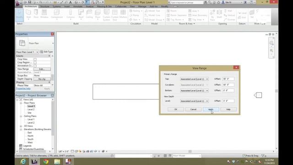
Task: Select the Curtain Grid tool
Action: 115,15
